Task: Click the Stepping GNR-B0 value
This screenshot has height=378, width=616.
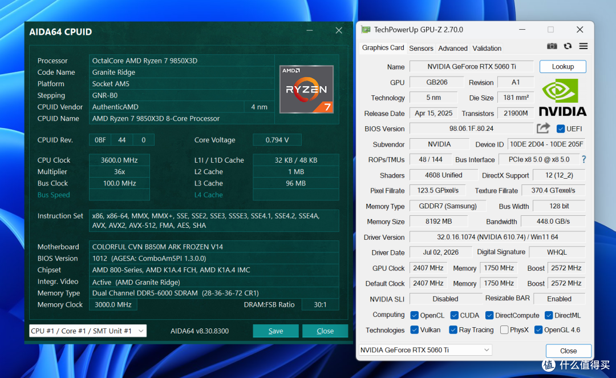Action: pos(182,95)
